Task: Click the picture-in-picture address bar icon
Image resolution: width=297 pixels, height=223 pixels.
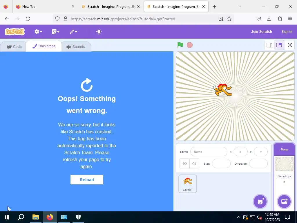Action: pyautogui.click(x=221, y=19)
